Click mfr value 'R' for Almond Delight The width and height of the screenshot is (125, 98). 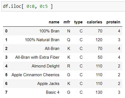point(69,66)
